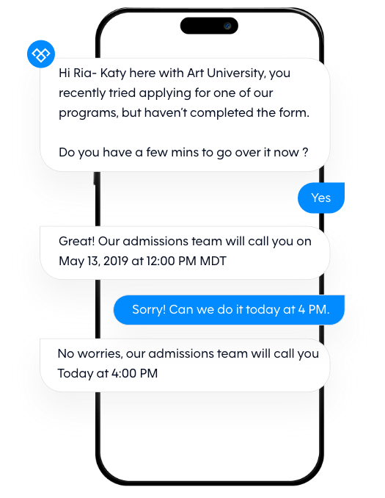The width and height of the screenshot is (385, 498).
Task: Click the "12:00 PM MDT" time text
Action: pos(186,261)
